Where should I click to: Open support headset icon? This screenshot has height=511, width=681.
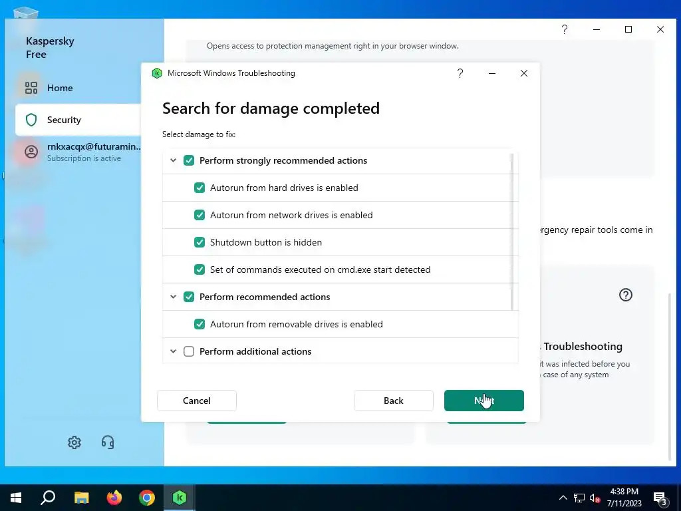[108, 442]
